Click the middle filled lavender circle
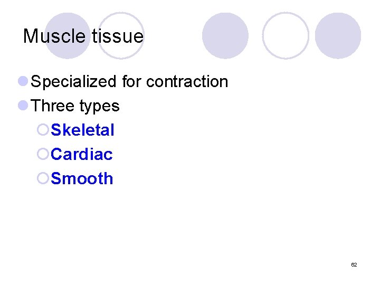The image size is (380, 285). (225, 35)
